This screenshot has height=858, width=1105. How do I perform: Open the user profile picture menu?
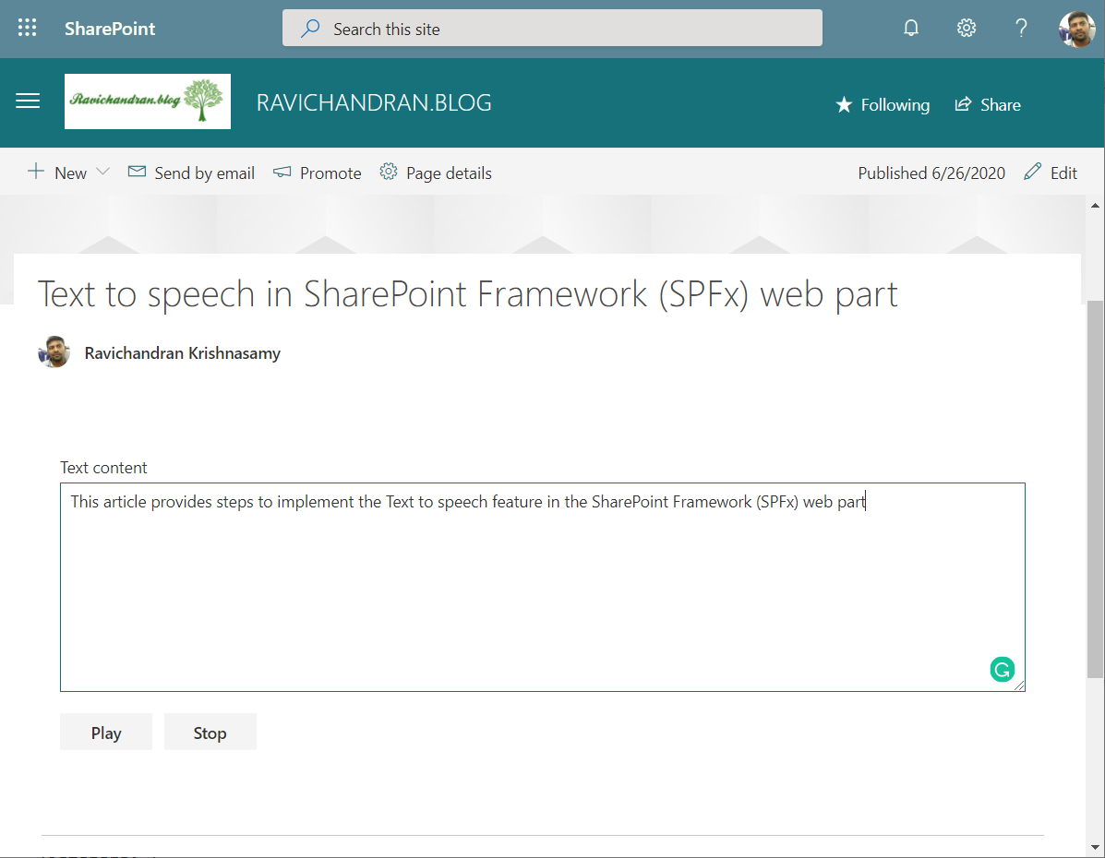point(1076,29)
